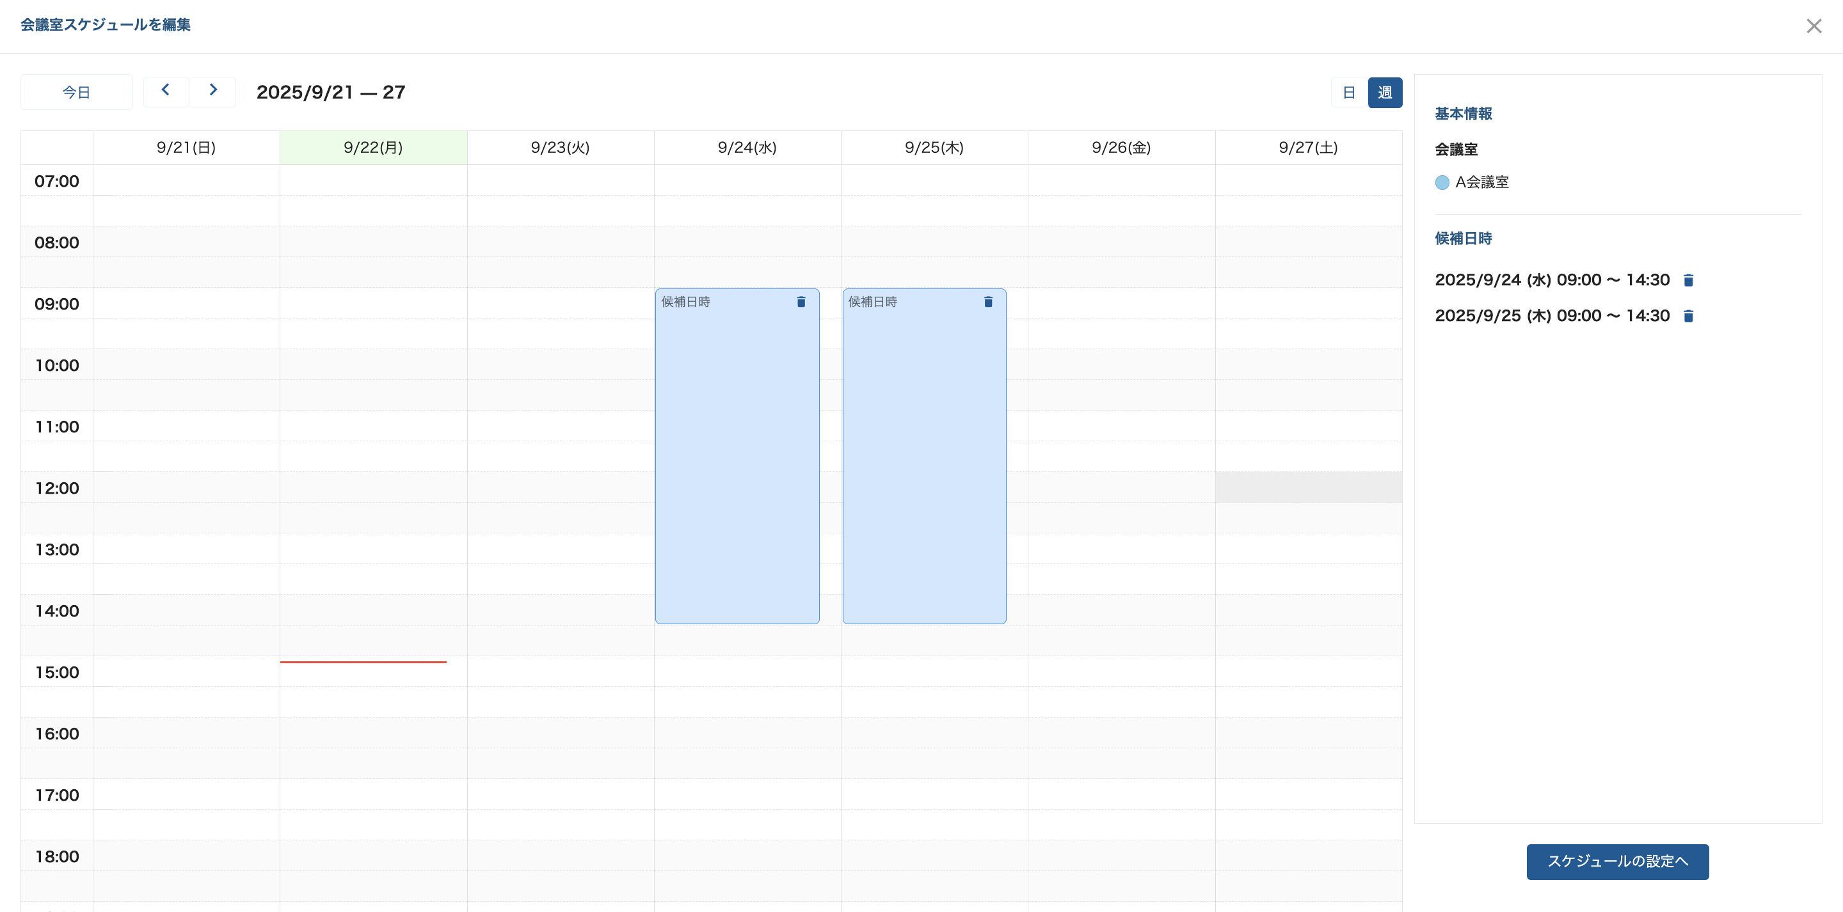Click the highlighted 12:00 slot on 9/27(土)

(1308, 487)
